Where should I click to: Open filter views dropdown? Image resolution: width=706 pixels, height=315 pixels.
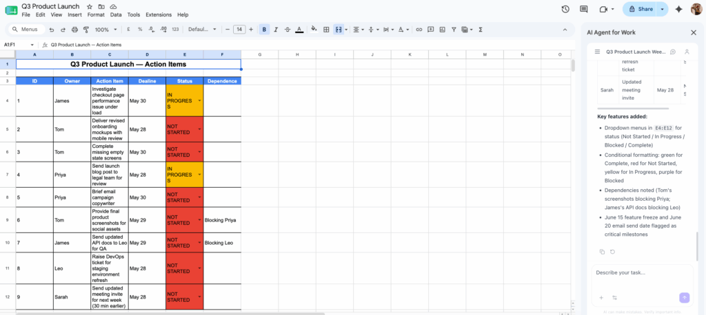(x=467, y=30)
